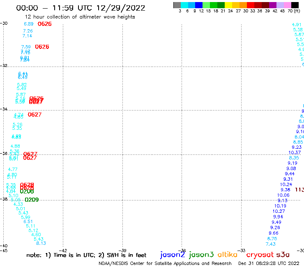Click the -32 latitude axis label
The width and height of the screenshot is (304, 267).
click(4, 66)
